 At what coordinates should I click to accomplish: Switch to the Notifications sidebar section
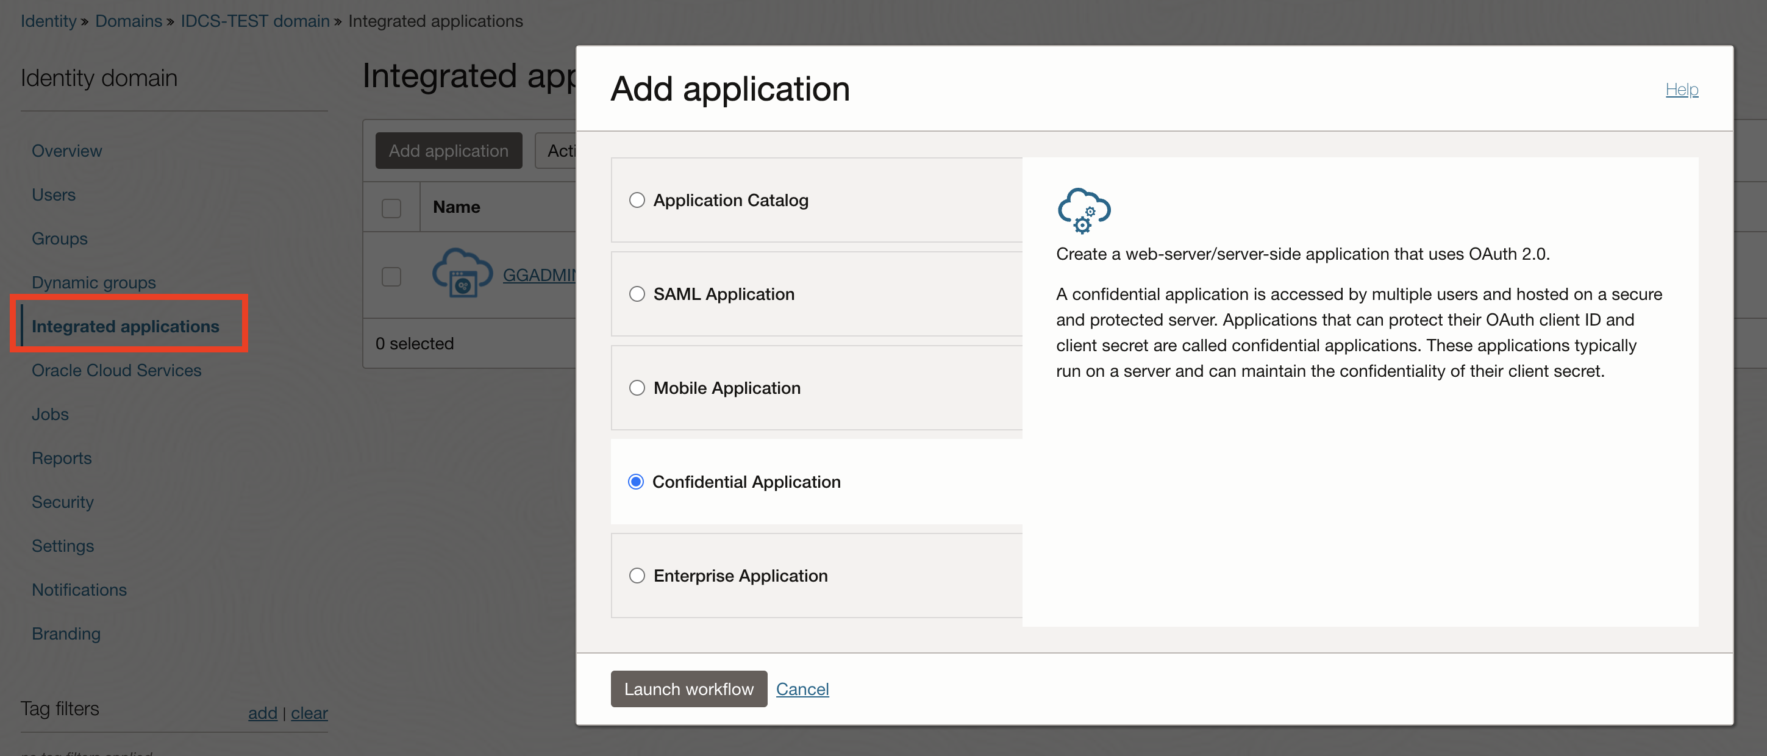(79, 590)
